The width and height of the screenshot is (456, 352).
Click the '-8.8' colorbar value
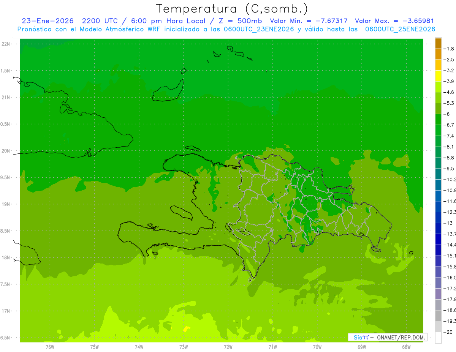449,158
